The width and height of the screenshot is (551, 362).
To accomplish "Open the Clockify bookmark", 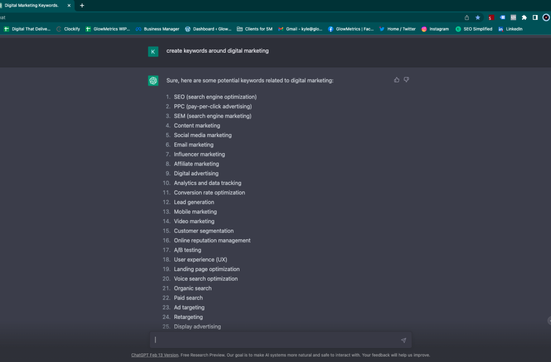I will click(x=68, y=29).
